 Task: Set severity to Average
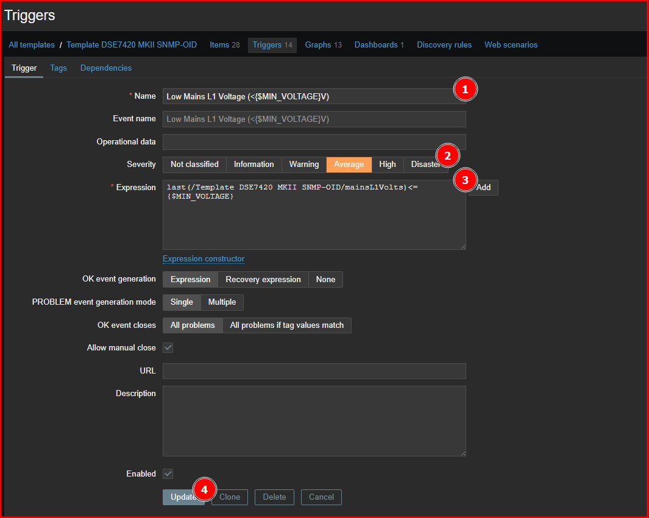[349, 165]
